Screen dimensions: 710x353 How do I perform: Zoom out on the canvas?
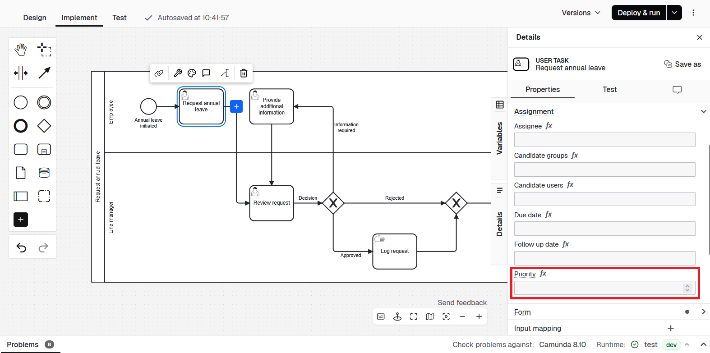tap(462, 316)
